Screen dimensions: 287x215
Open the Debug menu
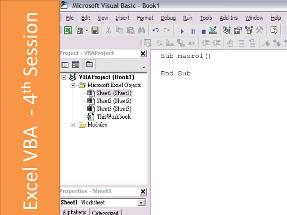pos(168,18)
